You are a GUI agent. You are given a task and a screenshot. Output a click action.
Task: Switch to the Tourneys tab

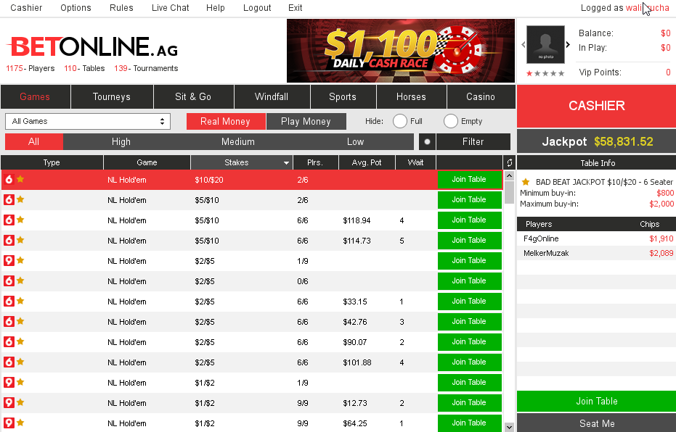(112, 96)
